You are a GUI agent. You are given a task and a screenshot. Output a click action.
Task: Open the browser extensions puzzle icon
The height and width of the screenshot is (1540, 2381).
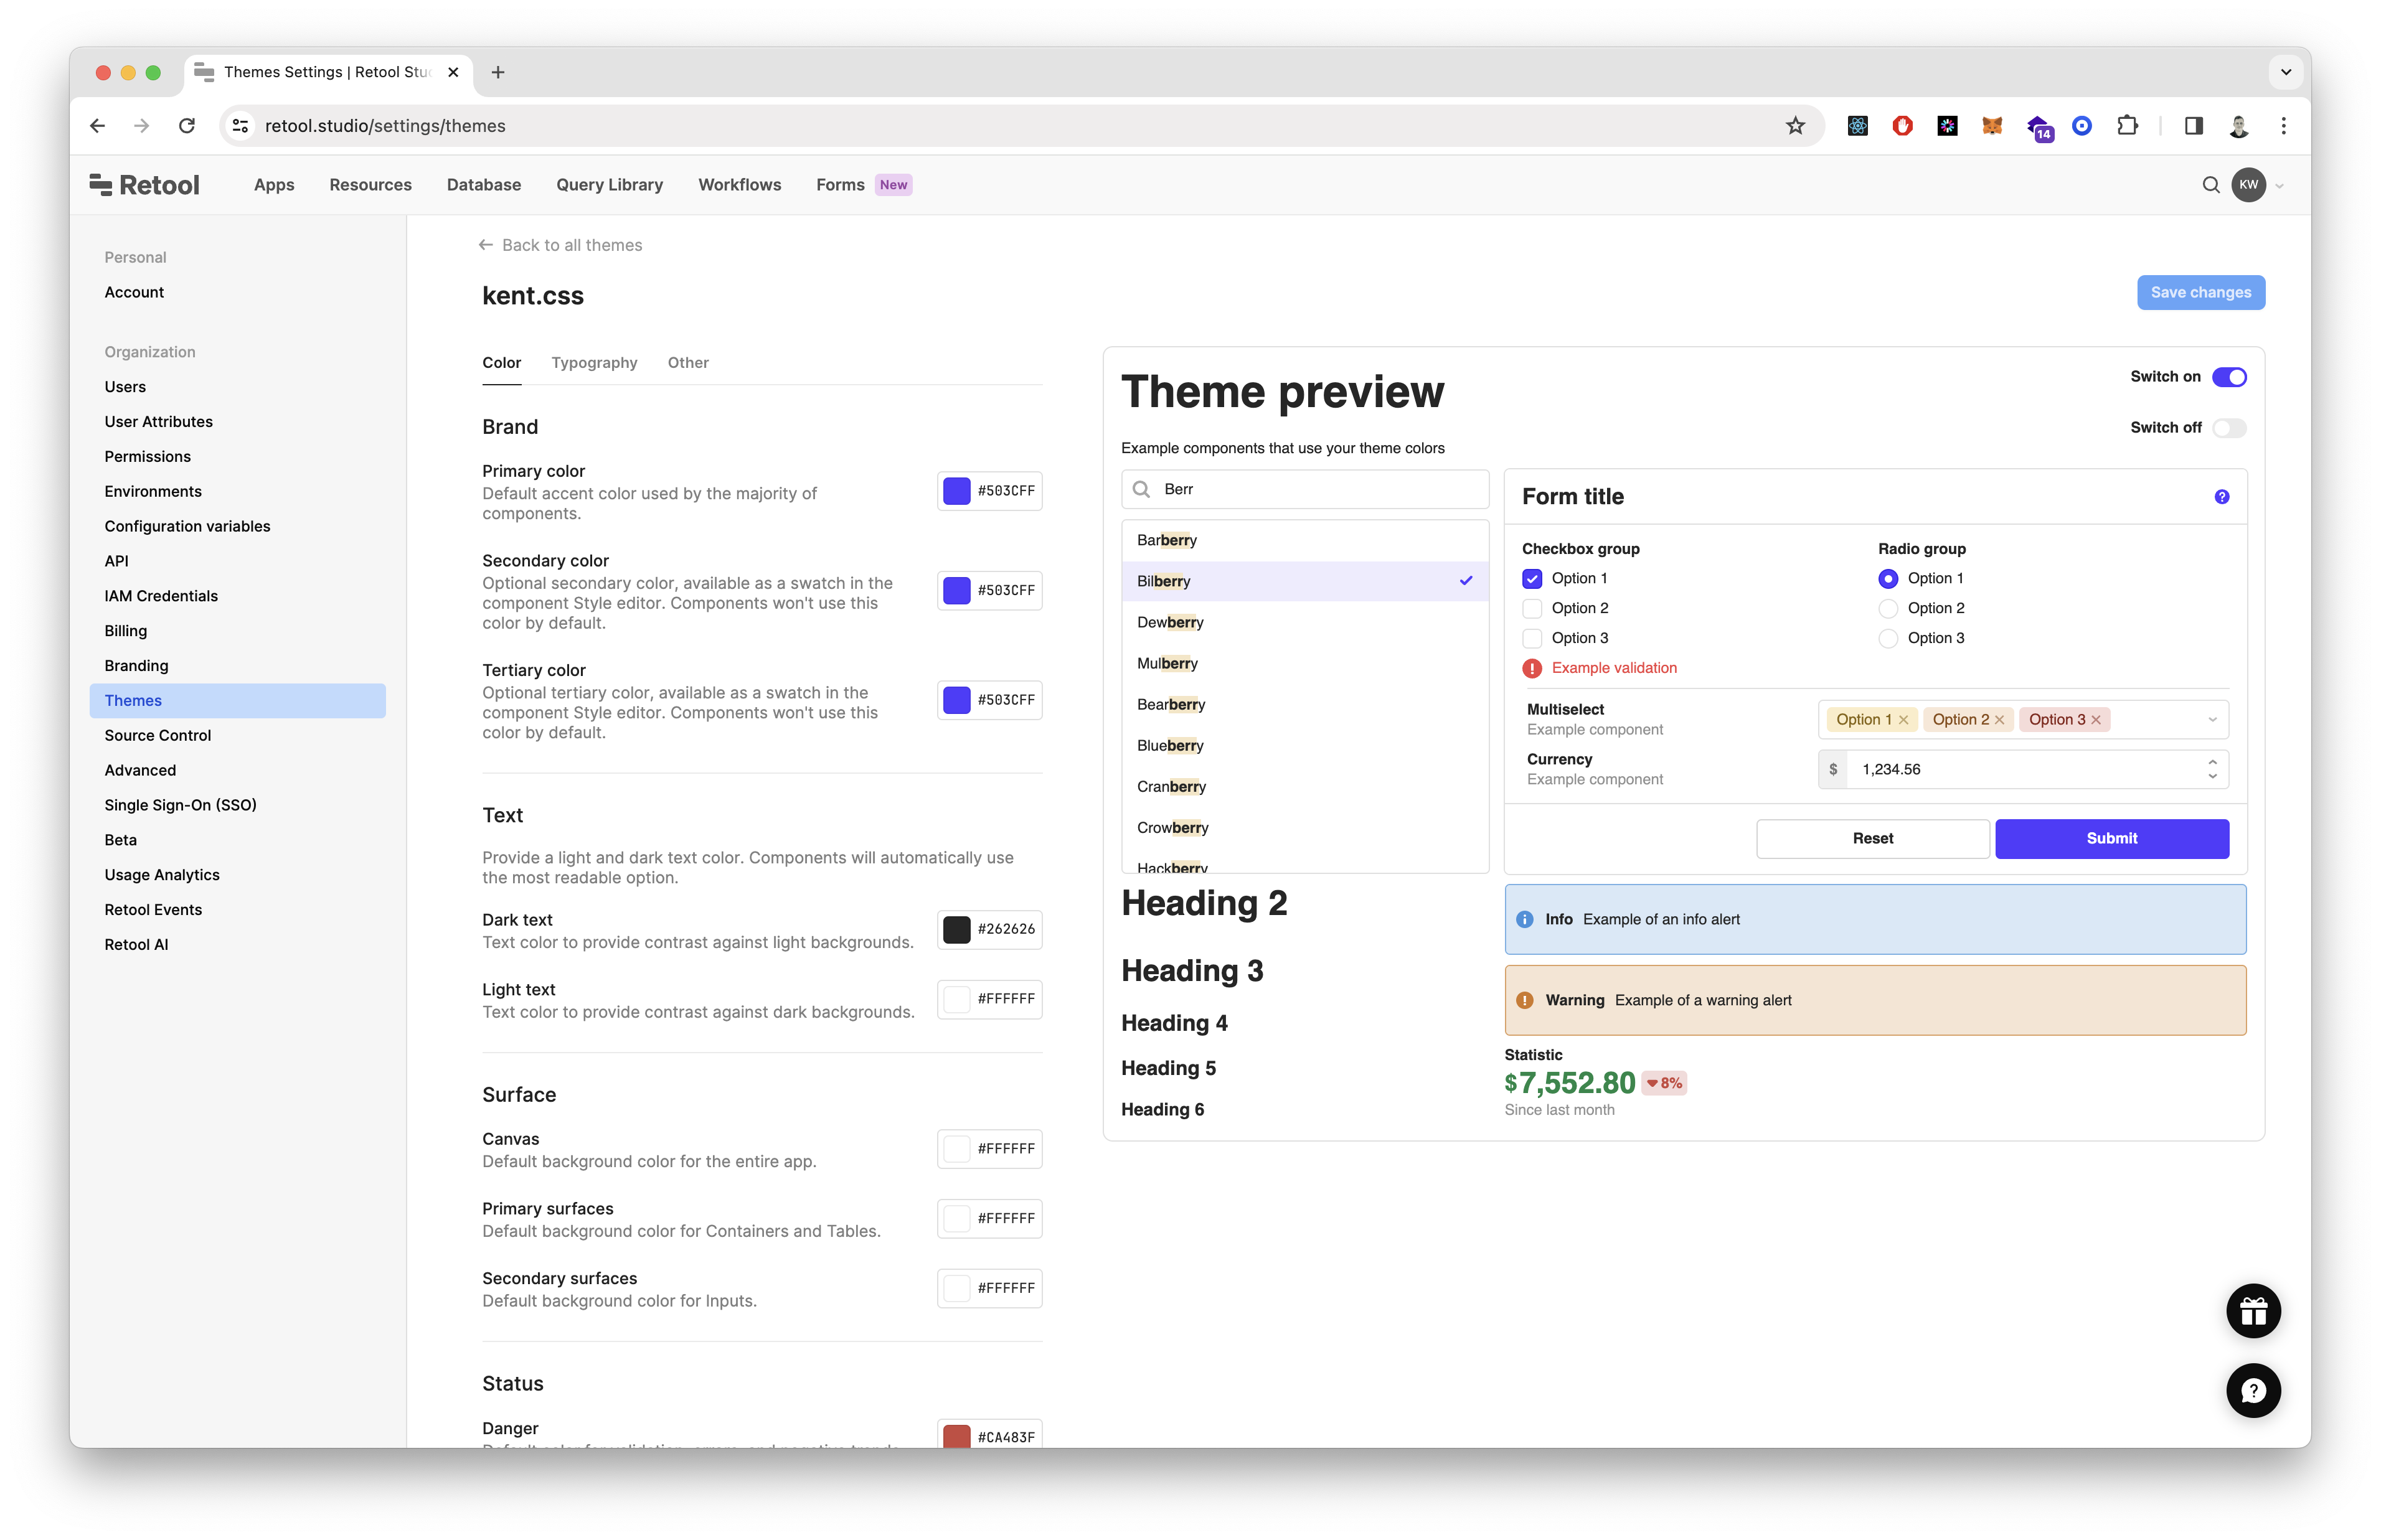pos(2127,126)
